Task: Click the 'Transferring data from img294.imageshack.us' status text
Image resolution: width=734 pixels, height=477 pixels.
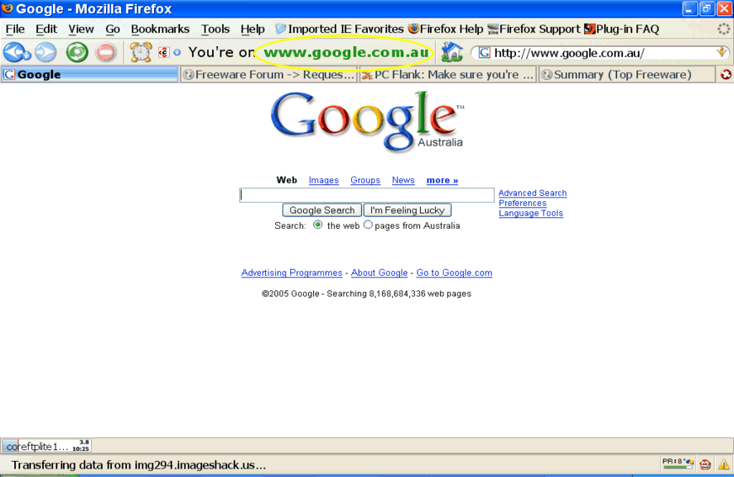Action: 139,465
